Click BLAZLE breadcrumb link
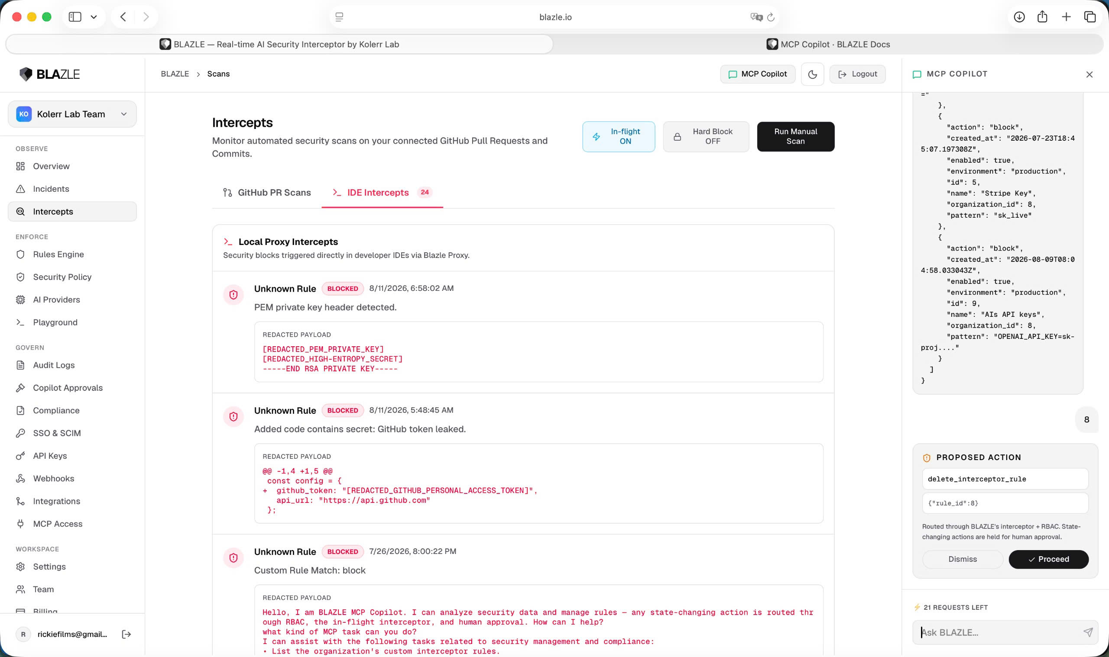Screen dimensions: 1109x657 [x=175, y=74]
